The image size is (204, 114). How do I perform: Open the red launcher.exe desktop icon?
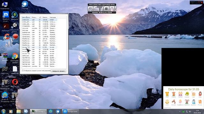[15, 83]
